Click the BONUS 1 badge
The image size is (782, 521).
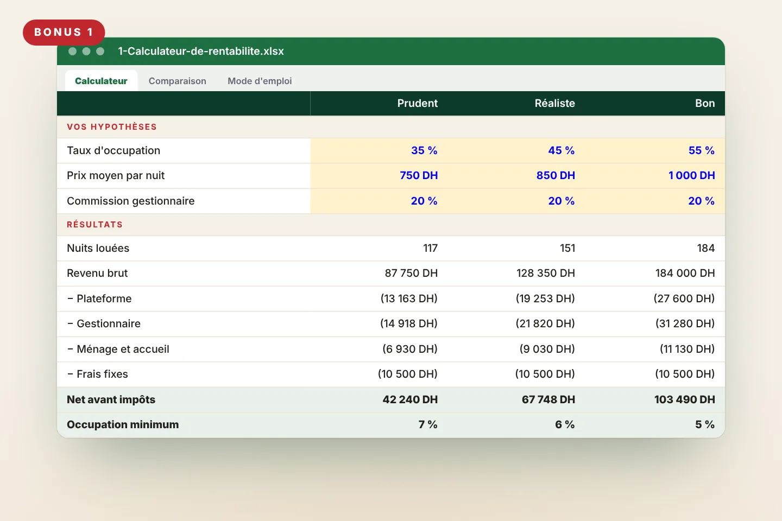(64, 33)
